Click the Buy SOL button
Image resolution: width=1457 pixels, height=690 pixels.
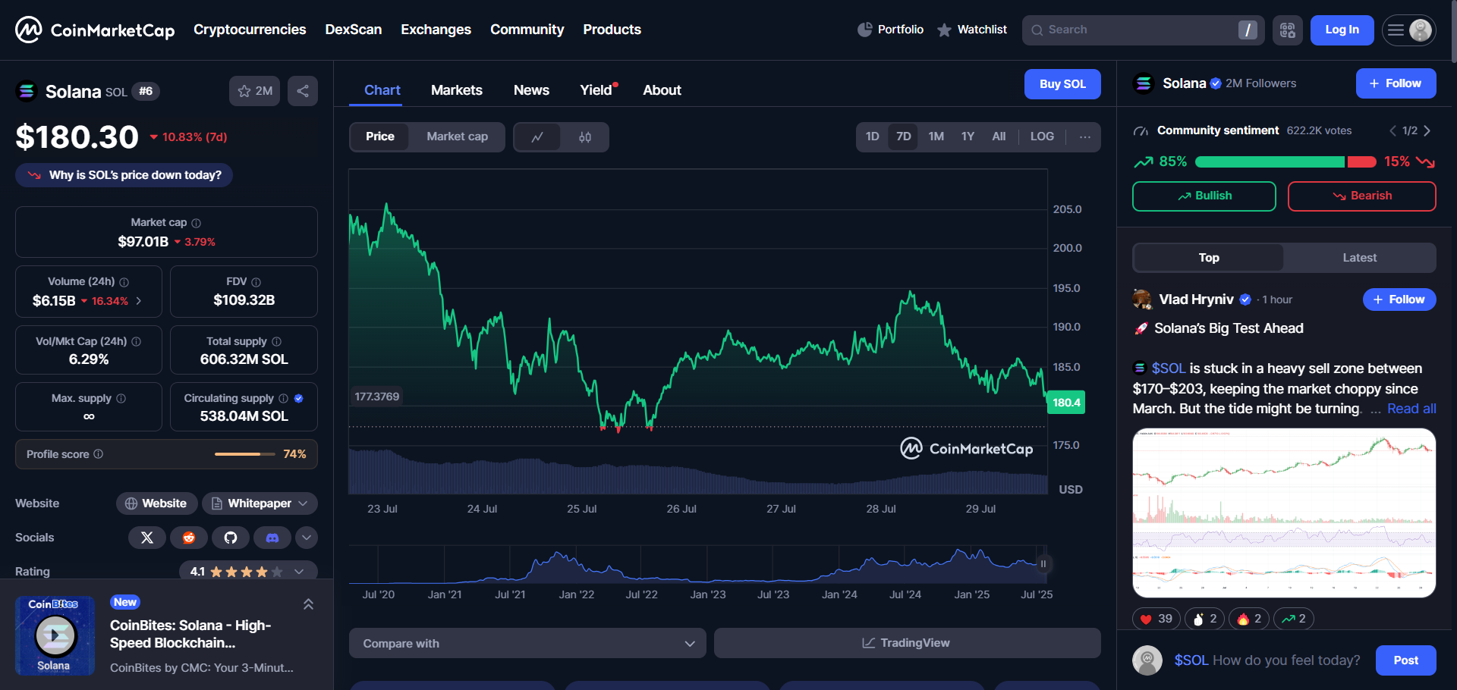(1062, 84)
